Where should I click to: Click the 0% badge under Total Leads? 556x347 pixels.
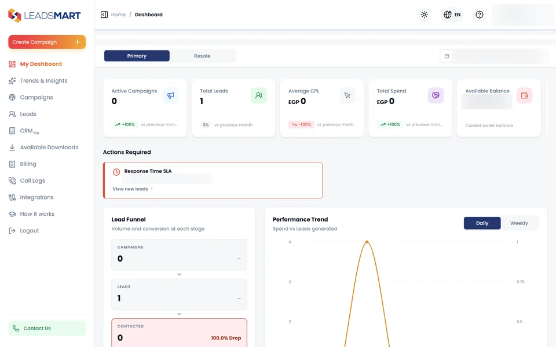click(206, 125)
